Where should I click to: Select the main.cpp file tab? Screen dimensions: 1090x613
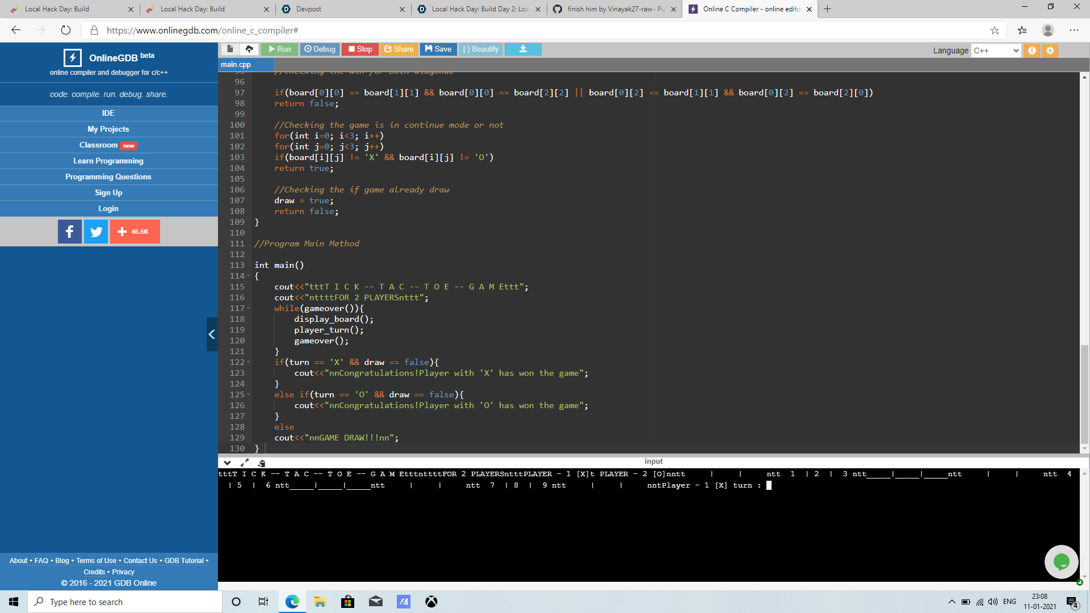click(x=236, y=64)
